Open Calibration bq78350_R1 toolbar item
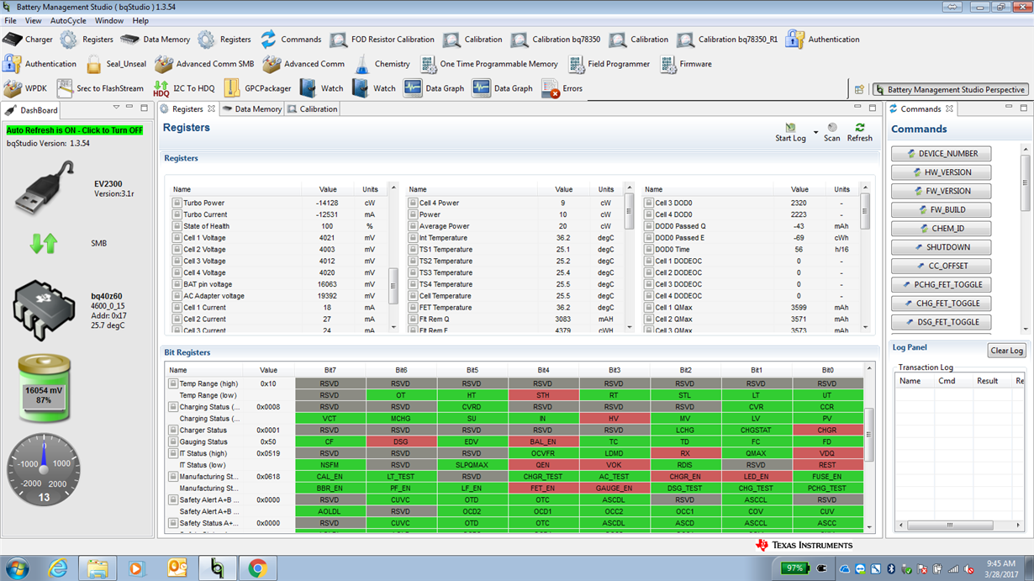1034x581 pixels. (727, 40)
